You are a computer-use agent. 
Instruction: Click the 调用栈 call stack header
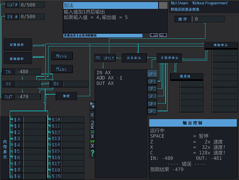186,76
